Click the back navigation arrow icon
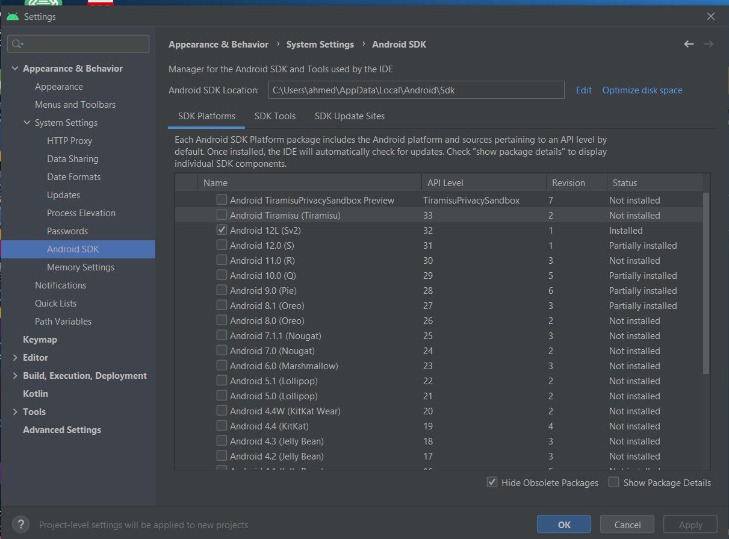 (689, 44)
